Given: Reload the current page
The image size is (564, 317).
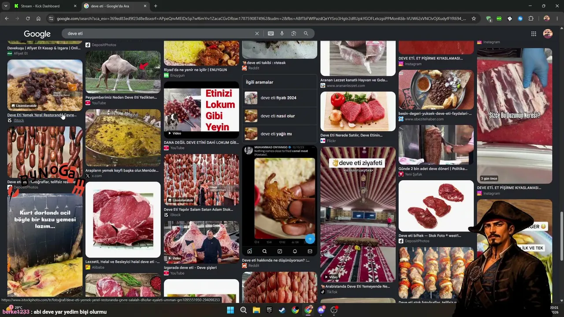Looking at the screenshot, I should pos(28,18).
